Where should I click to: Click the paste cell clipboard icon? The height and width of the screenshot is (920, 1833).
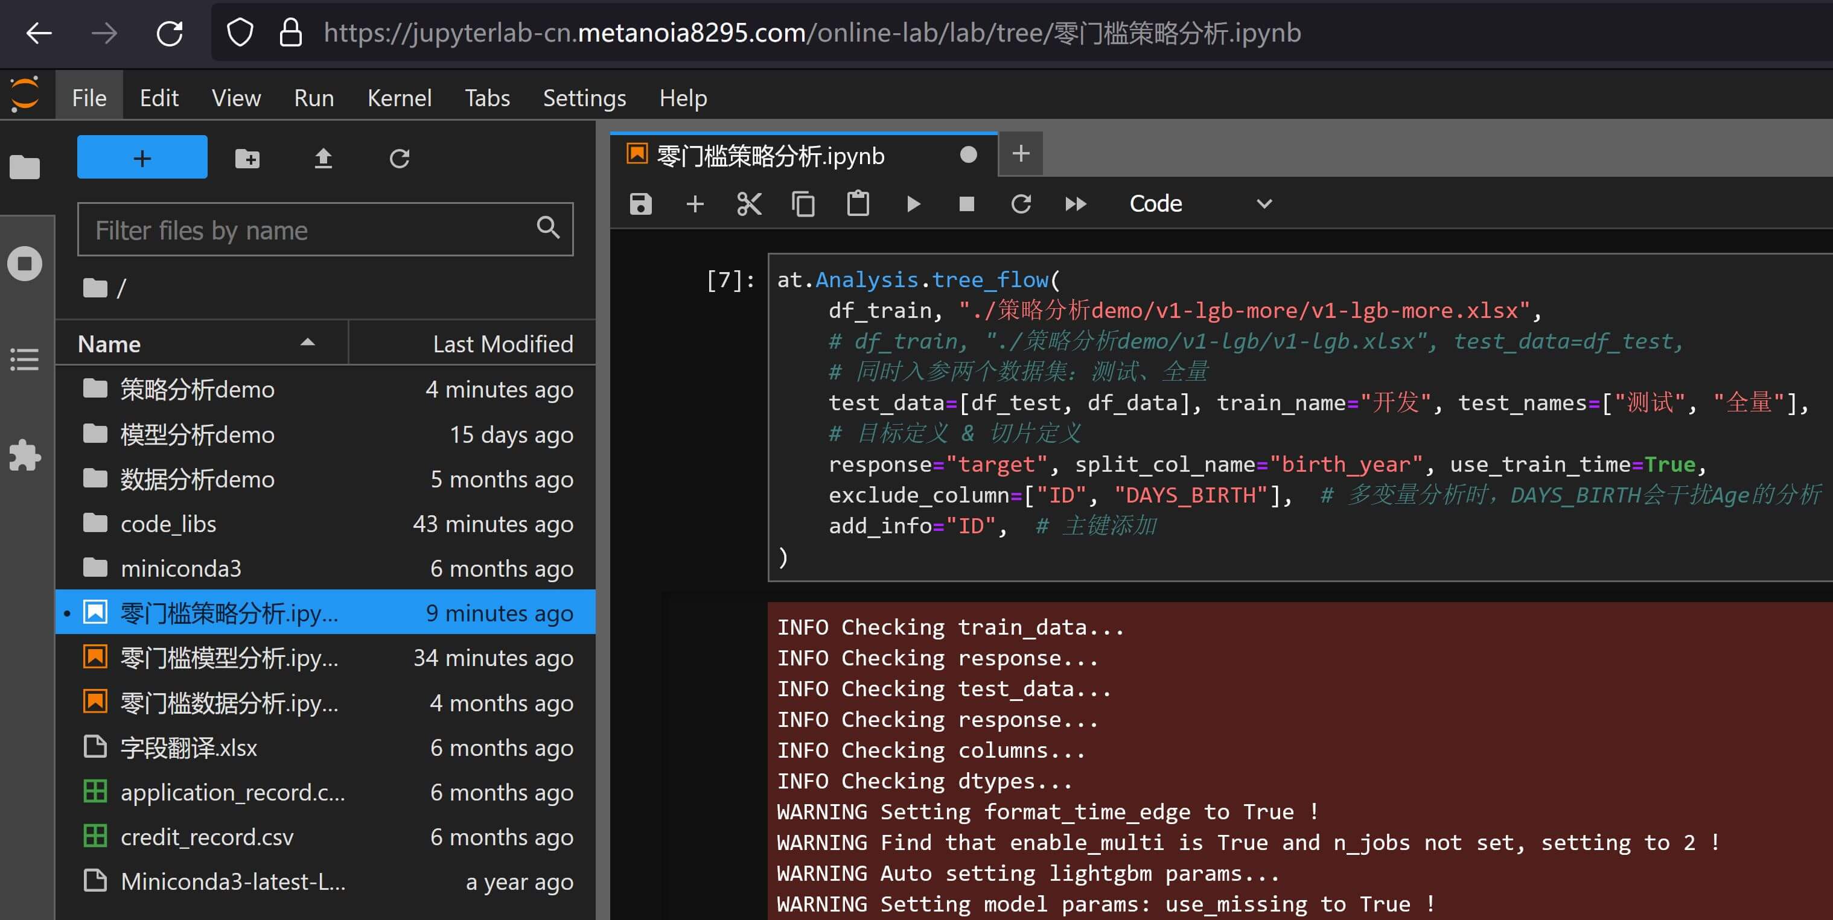[x=858, y=204]
